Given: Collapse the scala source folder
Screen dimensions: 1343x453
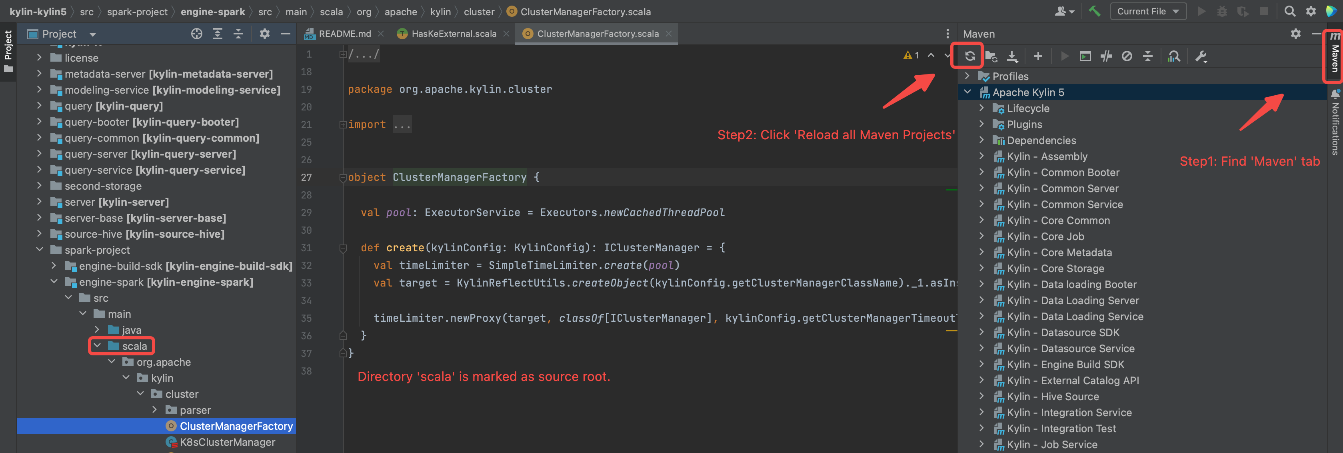Looking at the screenshot, I should click(98, 346).
